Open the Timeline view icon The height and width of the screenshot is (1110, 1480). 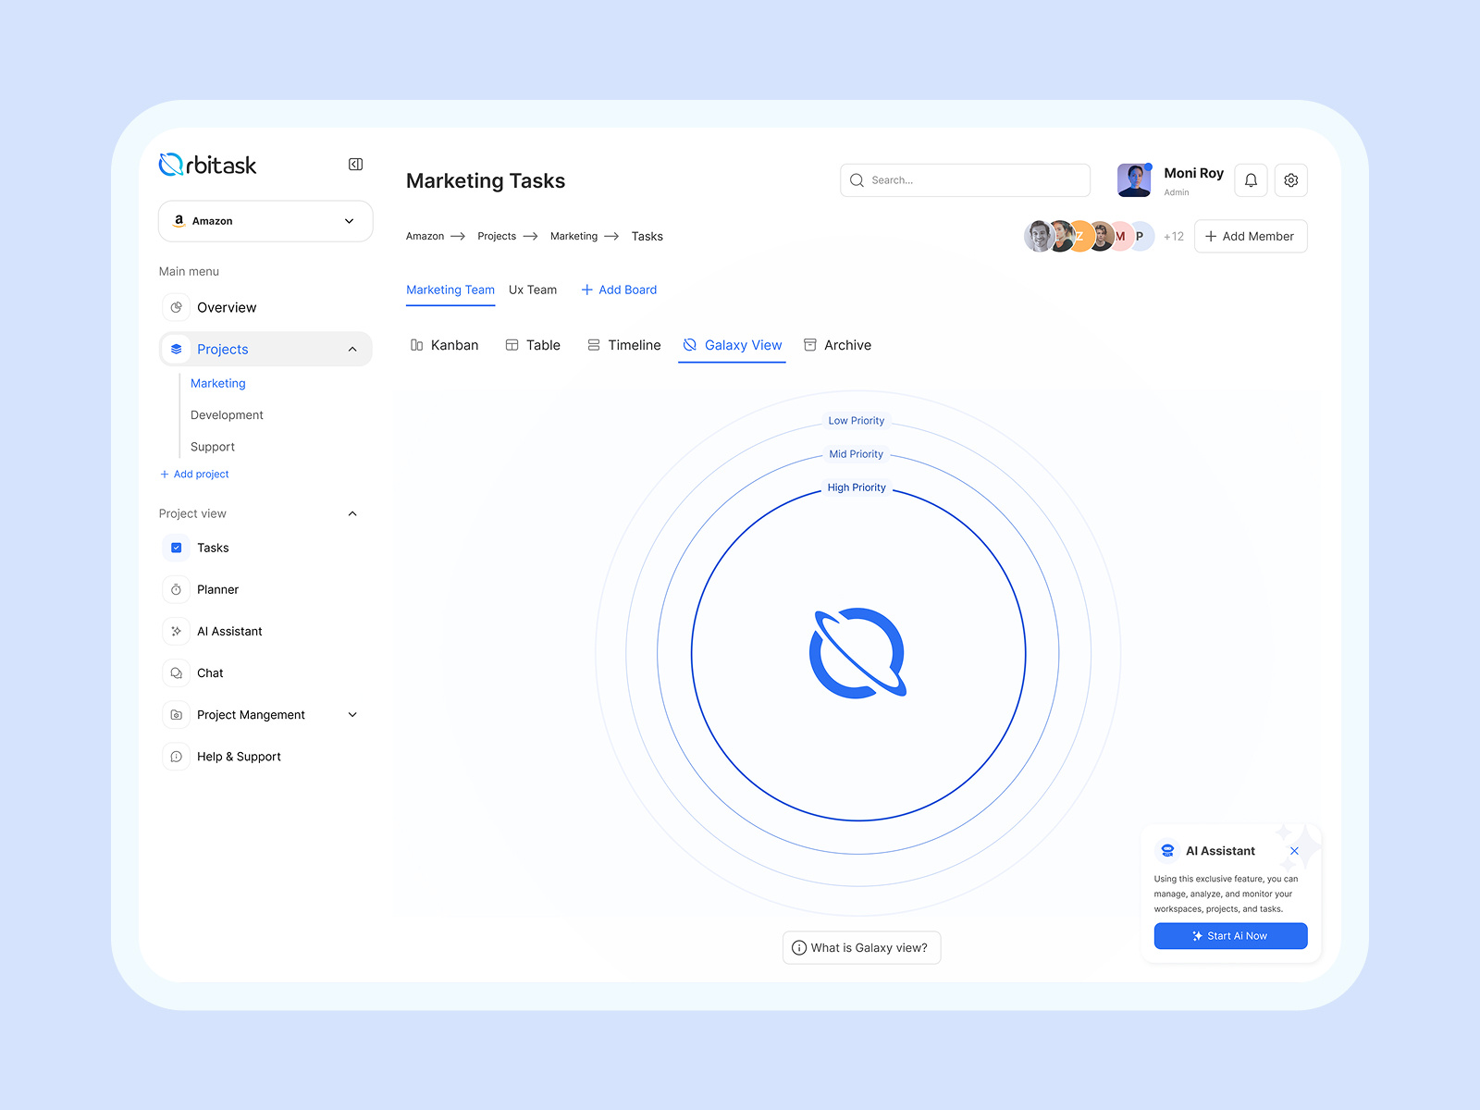click(x=593, y=345)
